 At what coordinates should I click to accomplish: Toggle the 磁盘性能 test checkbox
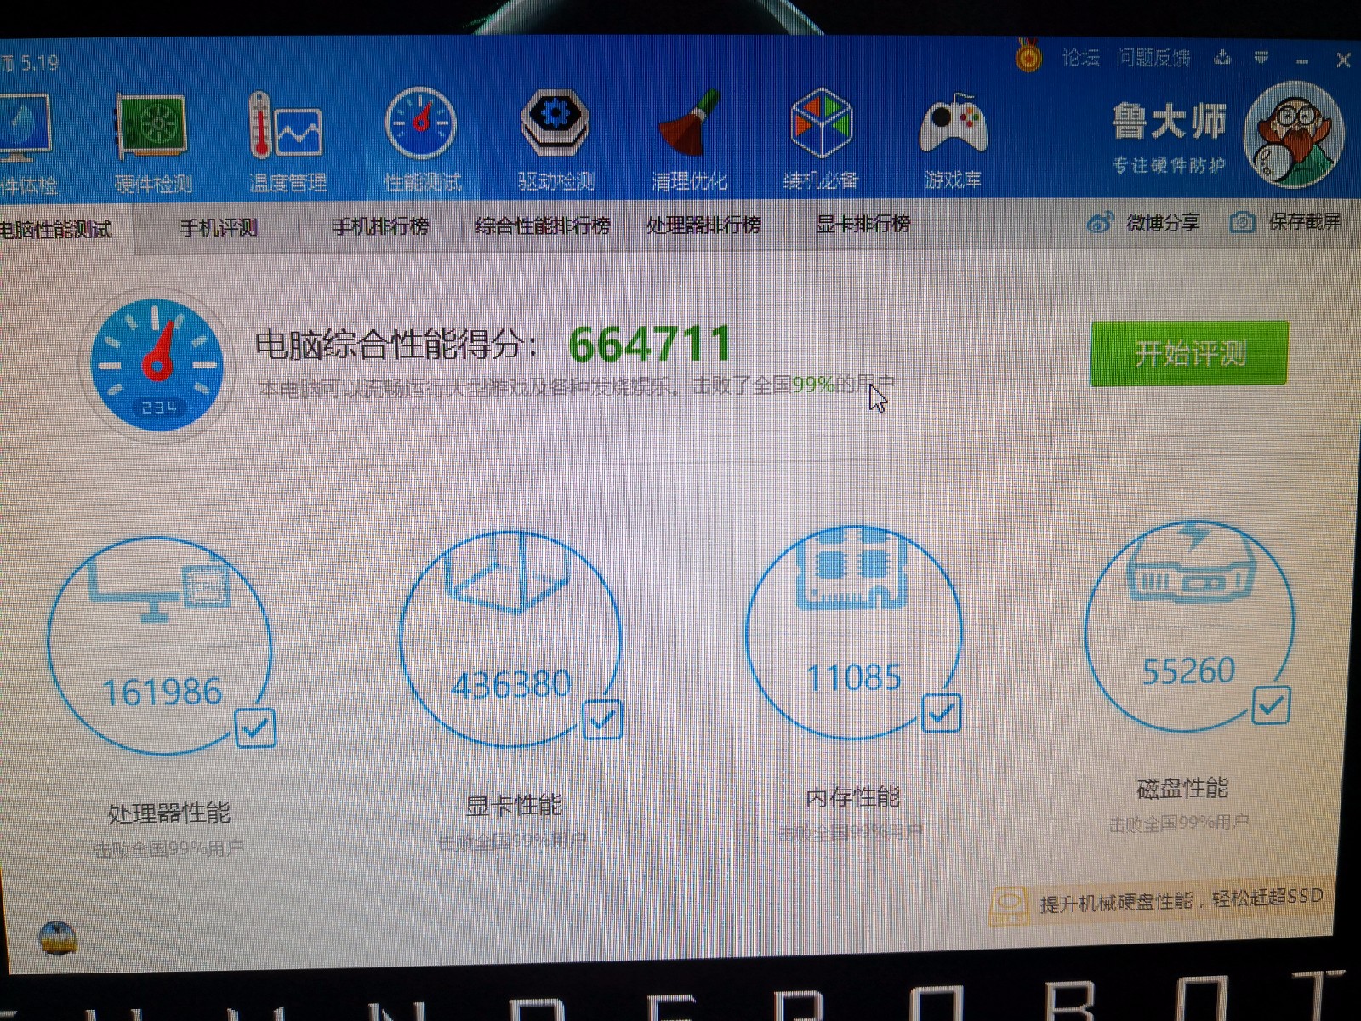(x=1271, y=705)
